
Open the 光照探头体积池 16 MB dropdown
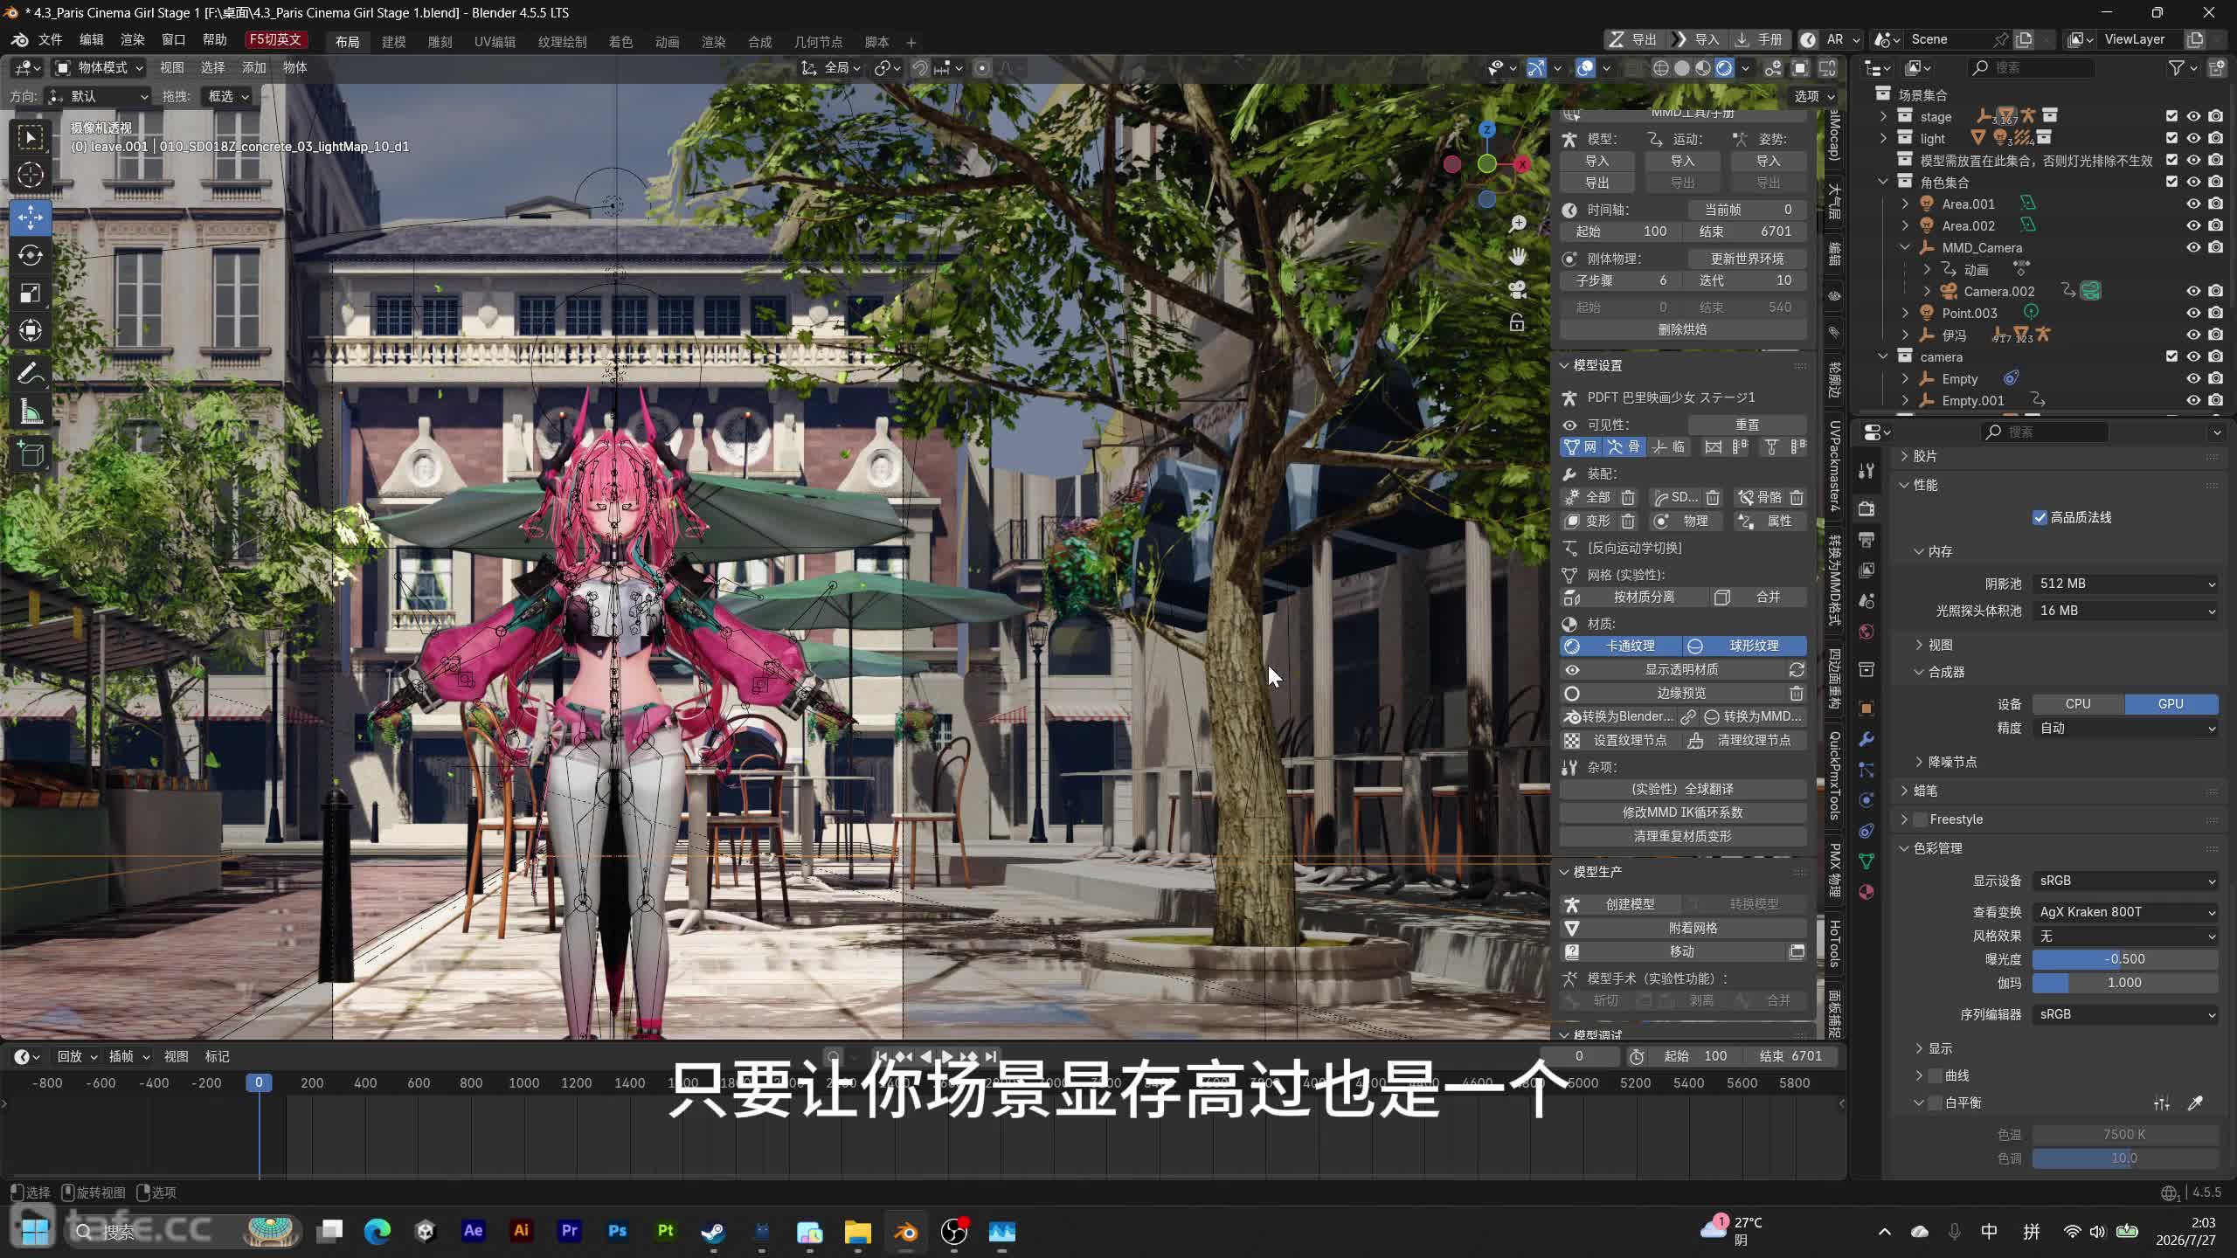coord(2125,611)
